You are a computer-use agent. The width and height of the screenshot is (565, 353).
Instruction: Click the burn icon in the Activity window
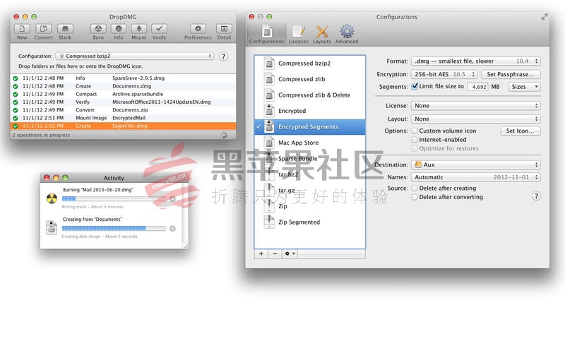[x=52, y=198]
